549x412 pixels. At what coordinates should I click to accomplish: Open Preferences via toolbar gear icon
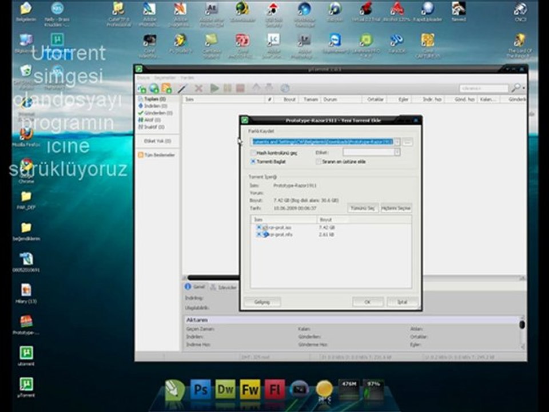coord(285,88)
